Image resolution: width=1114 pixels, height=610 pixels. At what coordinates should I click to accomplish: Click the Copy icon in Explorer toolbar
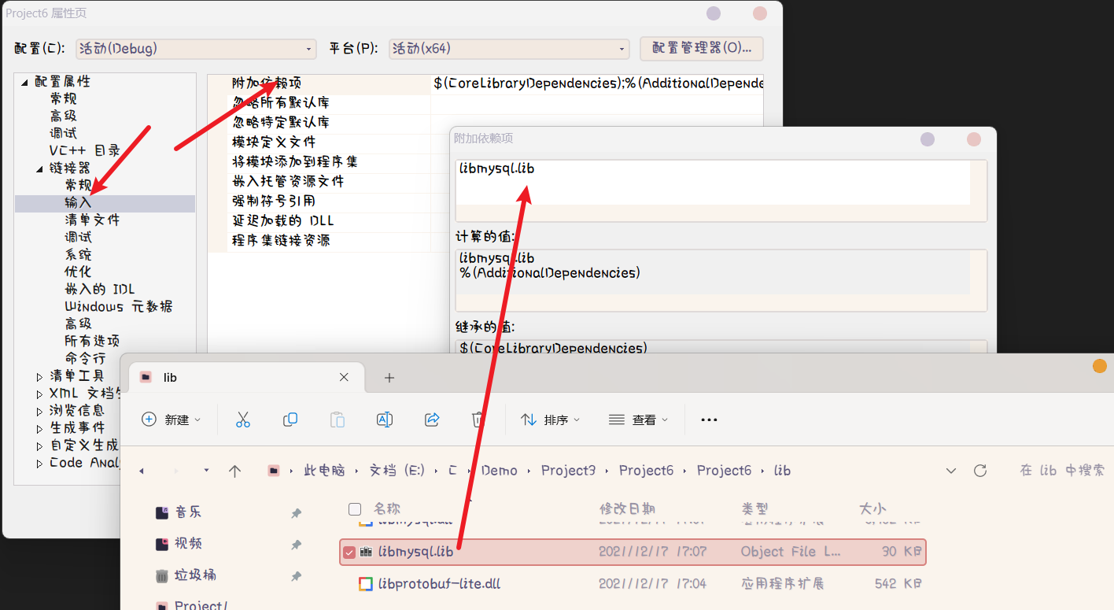pyautogui.click(x=290, y=420)
